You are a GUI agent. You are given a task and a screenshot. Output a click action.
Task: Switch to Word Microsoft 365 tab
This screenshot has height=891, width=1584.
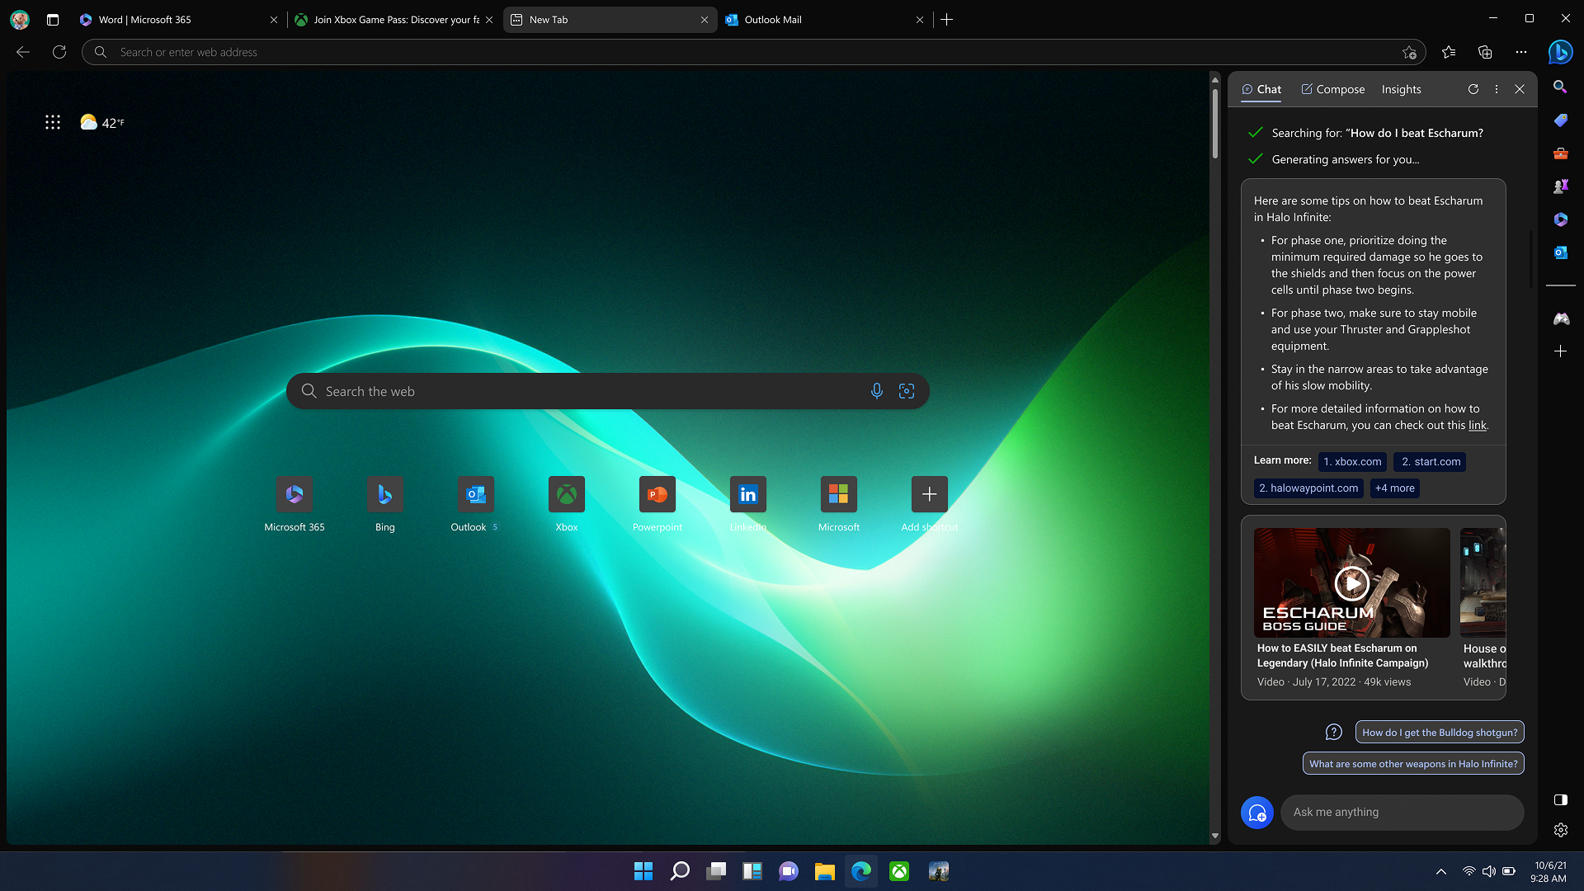[x=178, y=20]
